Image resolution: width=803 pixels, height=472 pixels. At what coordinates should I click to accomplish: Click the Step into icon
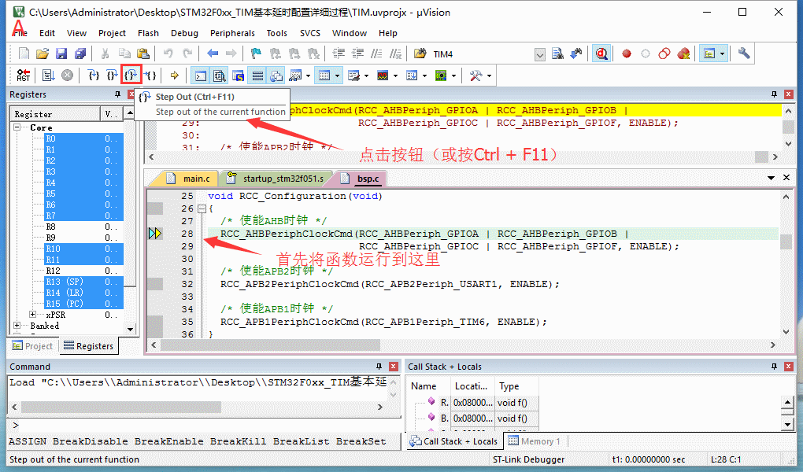tap(94, 76)
